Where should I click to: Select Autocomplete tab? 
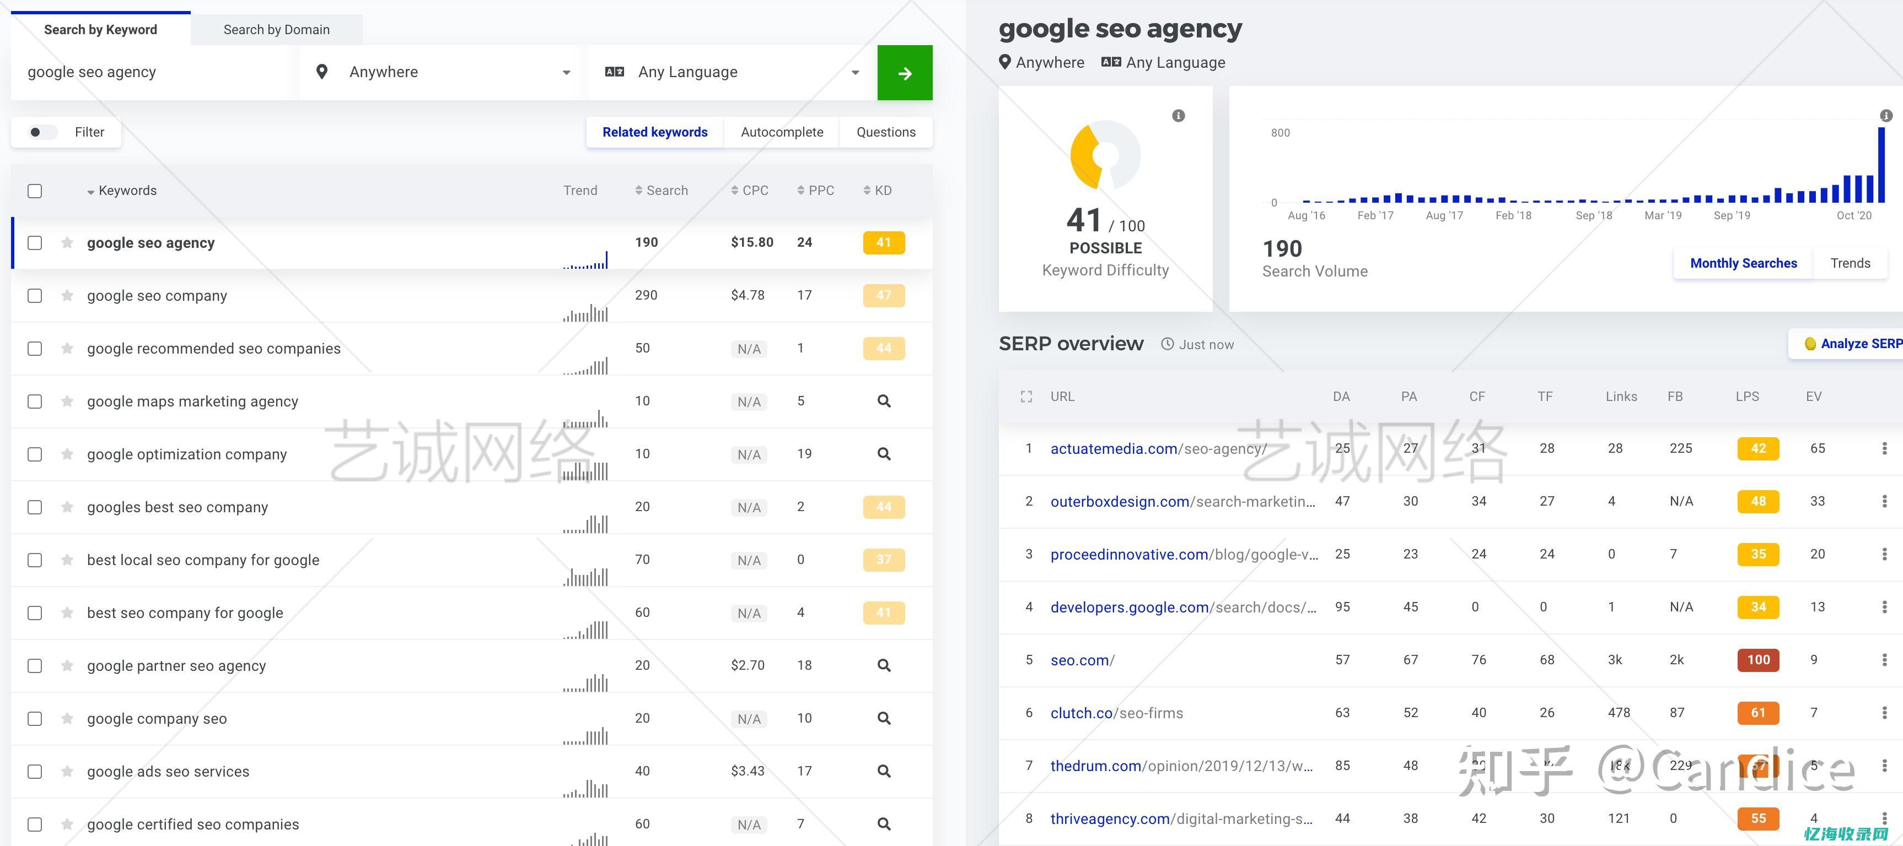coord(782,132)
